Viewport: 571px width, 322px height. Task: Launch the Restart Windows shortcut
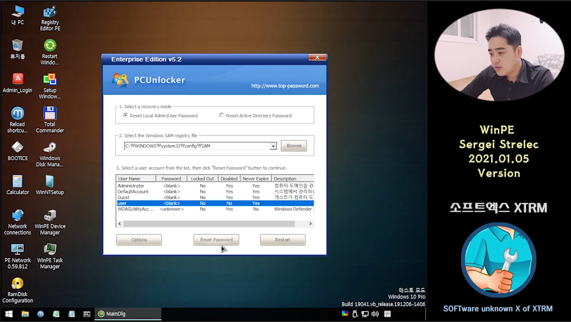[50, 53]
